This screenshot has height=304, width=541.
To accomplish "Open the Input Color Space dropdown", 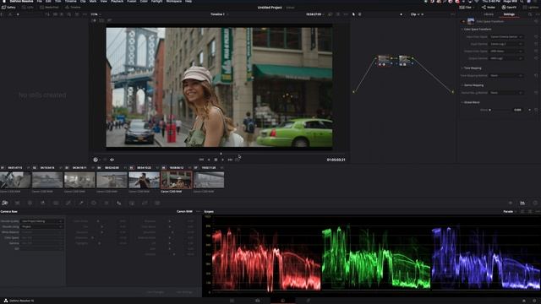I will pyautogui.click(x=506, y=36).
